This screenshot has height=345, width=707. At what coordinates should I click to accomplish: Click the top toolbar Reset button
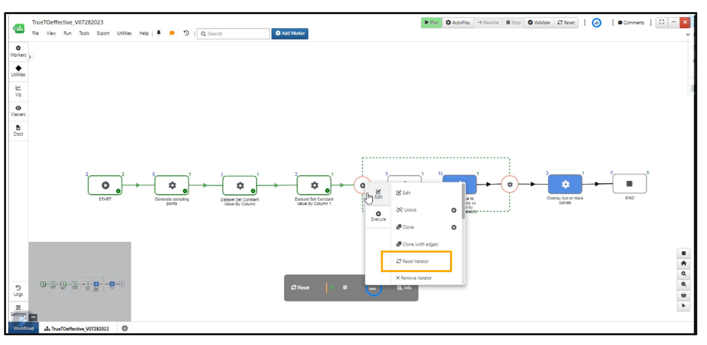(566, 23)
